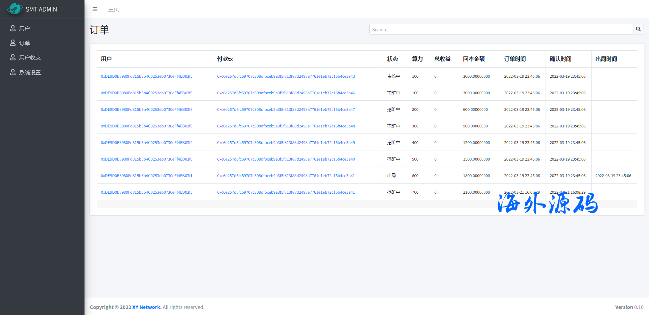Open user address ending in EB03f1
This screenshot has width=649, height=315.
click(146, 176)
